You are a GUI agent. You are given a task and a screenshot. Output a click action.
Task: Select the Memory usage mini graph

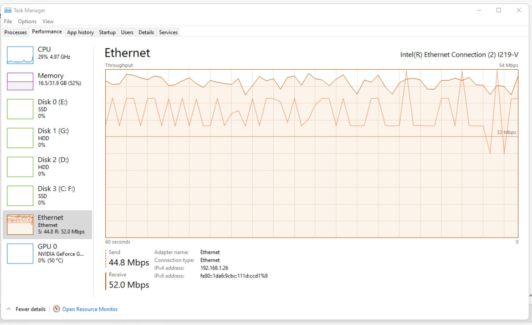point(20,81)
